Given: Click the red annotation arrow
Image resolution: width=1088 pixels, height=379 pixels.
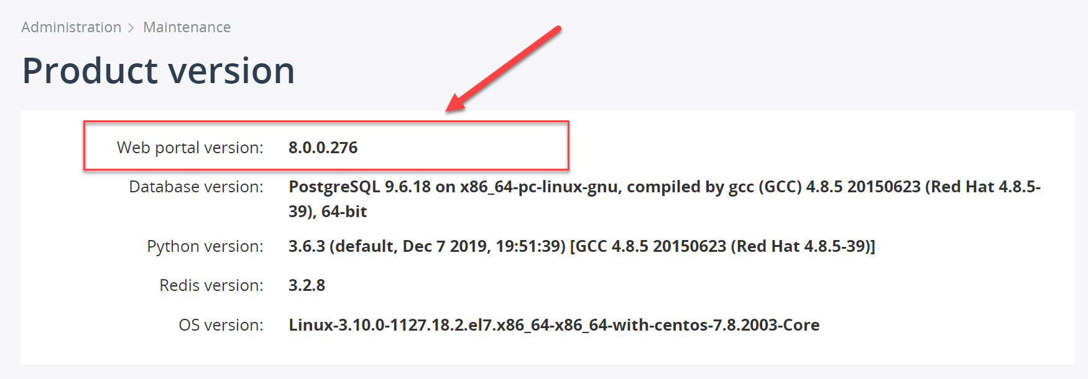Looking at the screenshot, I should pos(504,69).
